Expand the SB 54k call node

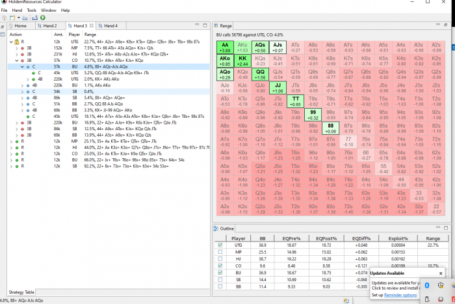coord(22,92)
